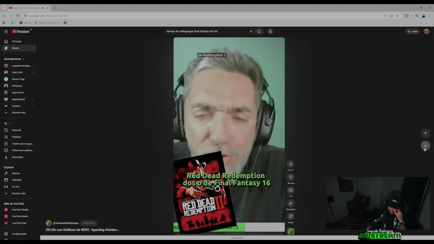
Task: Open En vivo live section
Action: [19, 187]
